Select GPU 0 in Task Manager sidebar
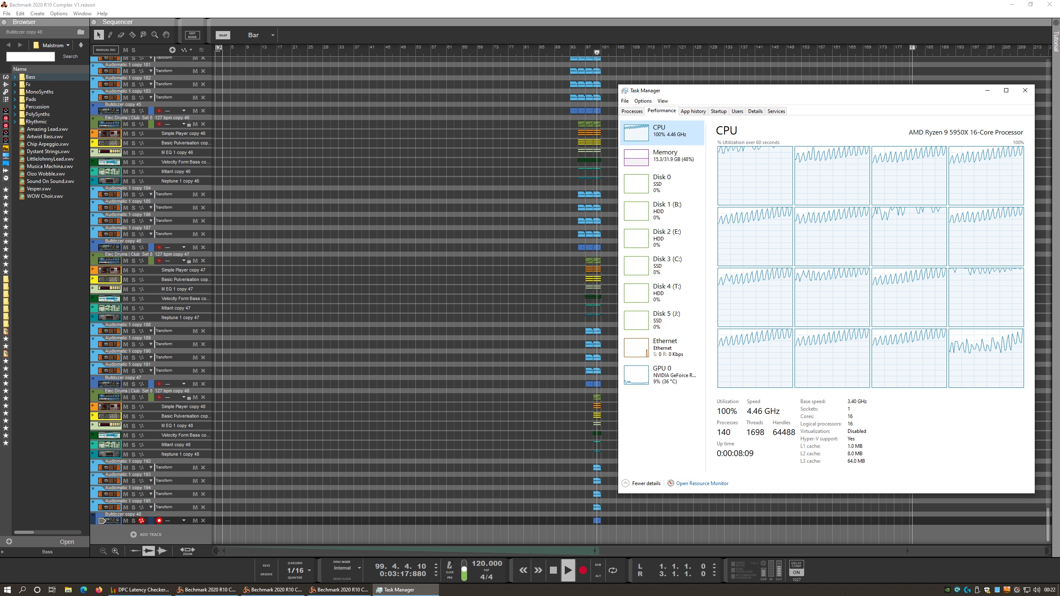1060x596 pixels. click(662, 375)
